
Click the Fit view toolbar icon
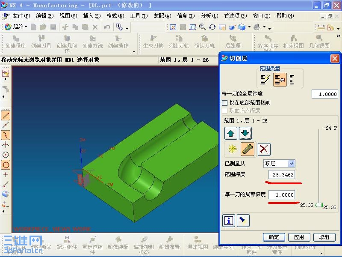pos(173,27)
